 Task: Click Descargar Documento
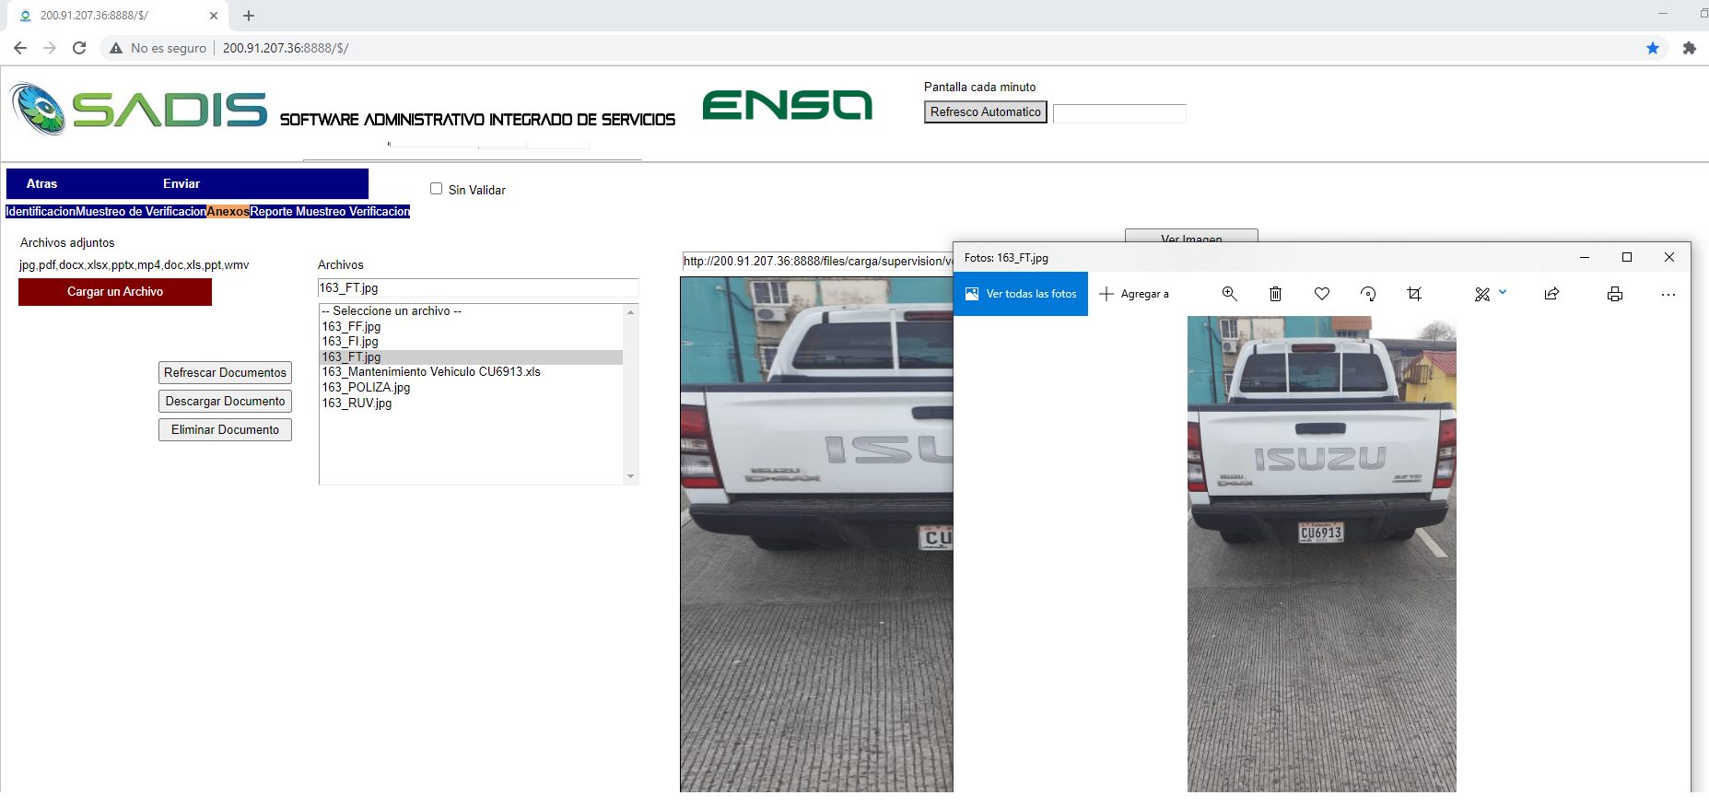(x=225, y=401)
